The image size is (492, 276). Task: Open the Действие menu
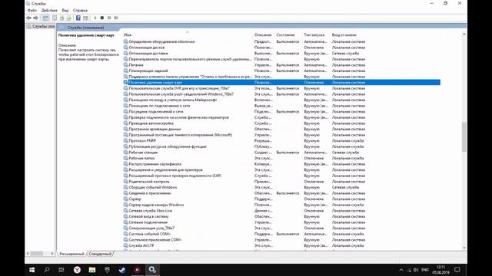point(49,10)
